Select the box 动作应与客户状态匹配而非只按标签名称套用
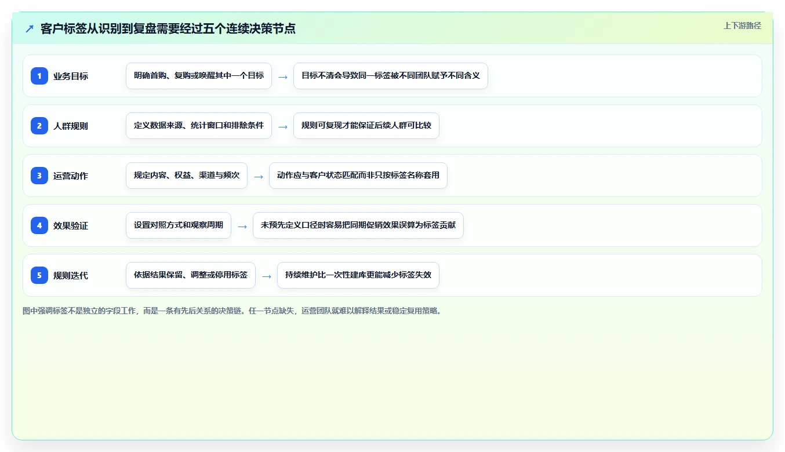The image size is (785, 452). [358, 176]
